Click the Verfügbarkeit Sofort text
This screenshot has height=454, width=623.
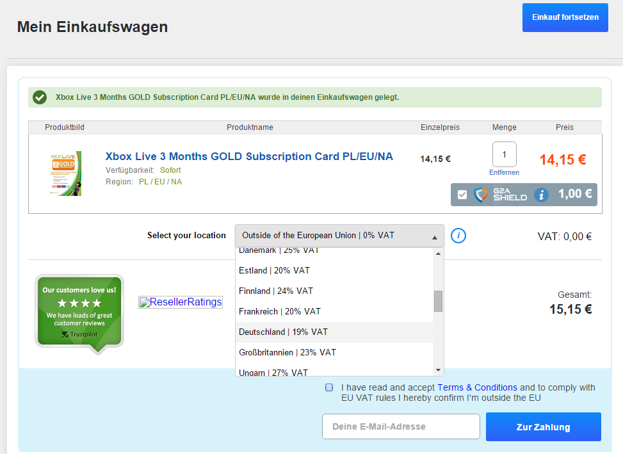click(x=143, y=170)
